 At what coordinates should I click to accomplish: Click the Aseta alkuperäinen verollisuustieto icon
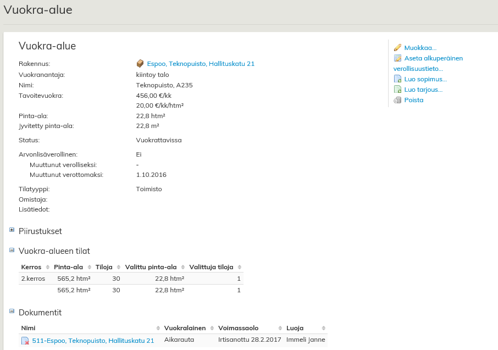pyautogui.click(x=397, y=58)
